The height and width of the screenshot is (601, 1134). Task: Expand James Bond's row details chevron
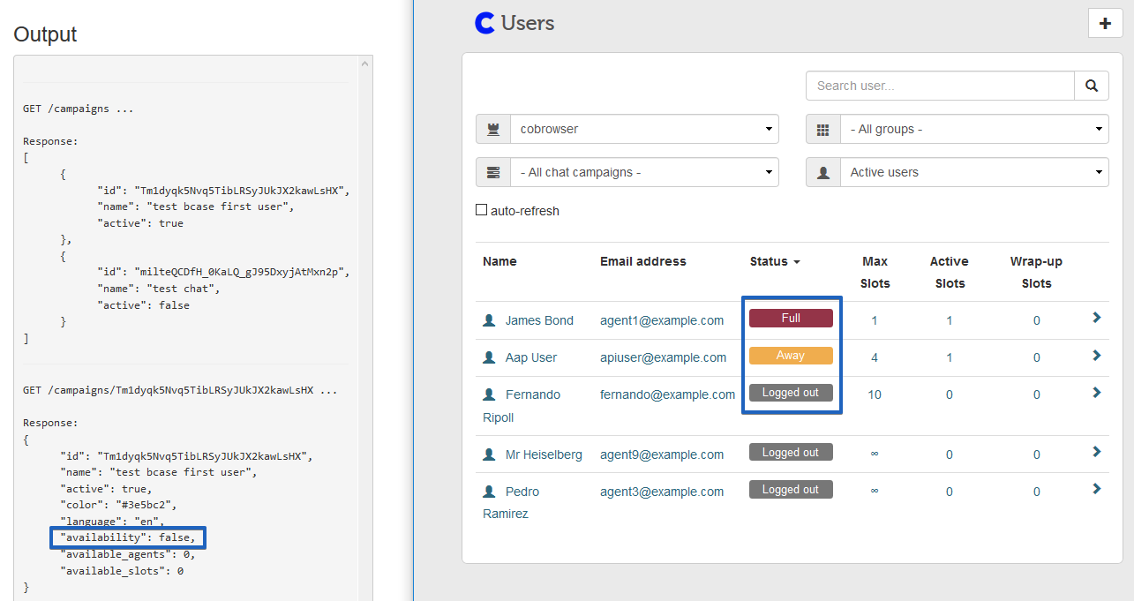(x=1095, y=318)
